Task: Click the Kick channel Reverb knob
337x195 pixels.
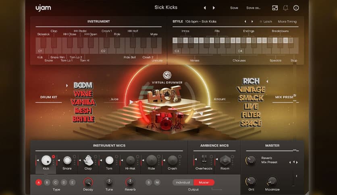Action: pyautogui.click(x=130, y=183)
